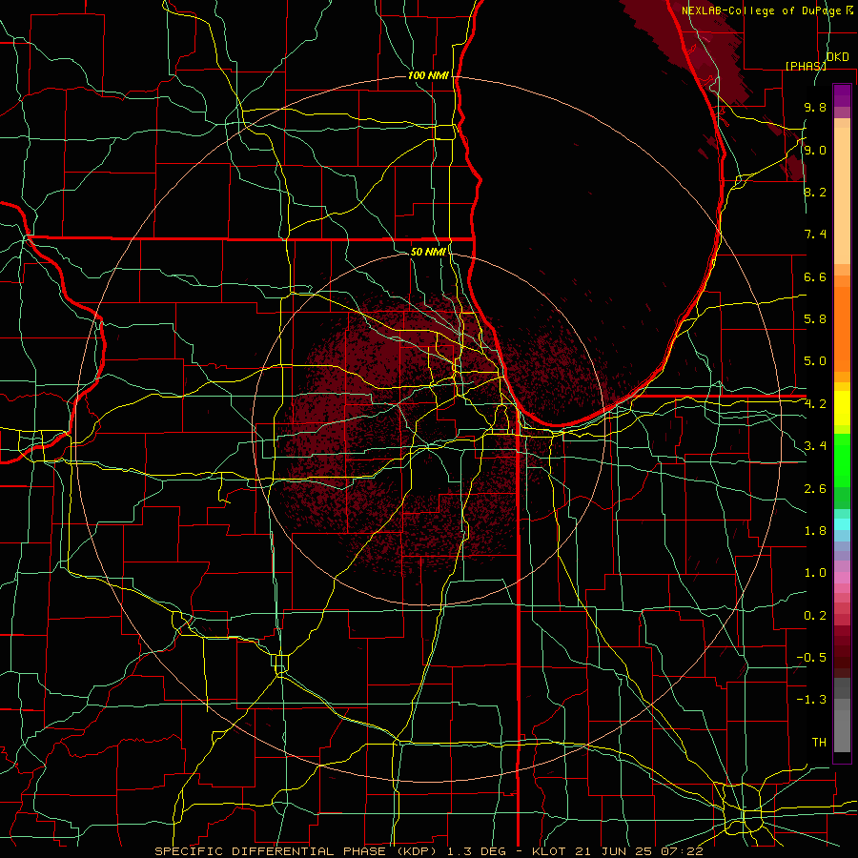Image resolution: width=858 pixels, height=858 pixels.
Task: Click the 50 NMI range ring label
Action: click(428, 252)
